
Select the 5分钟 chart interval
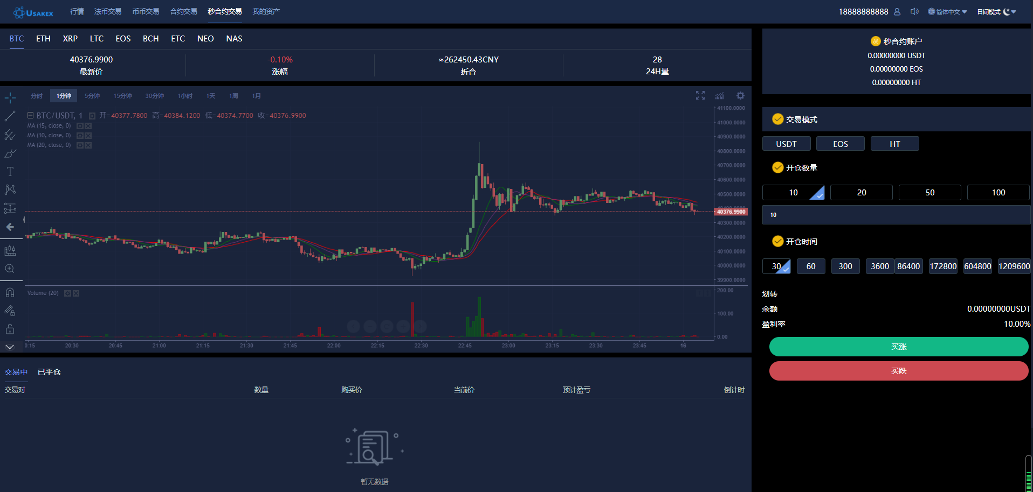(x=92, y=96)
